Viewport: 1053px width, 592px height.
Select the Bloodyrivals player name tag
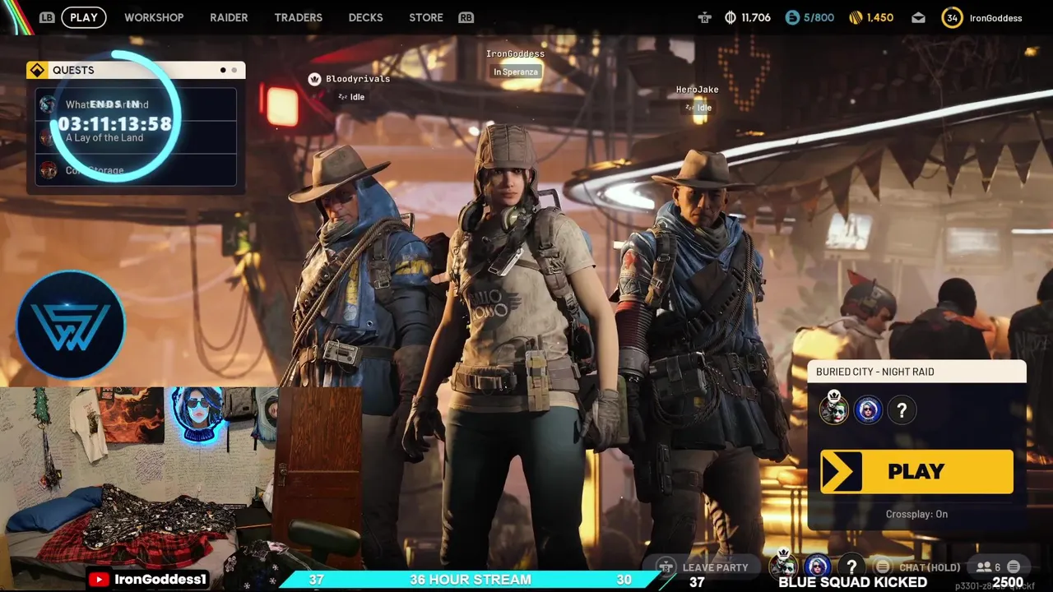(x=358, y=79)
